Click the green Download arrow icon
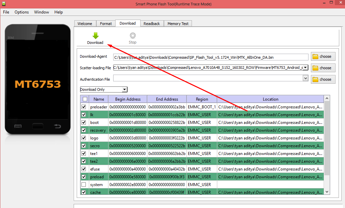Viewport: 345px width, 208px height. (95, 36)
